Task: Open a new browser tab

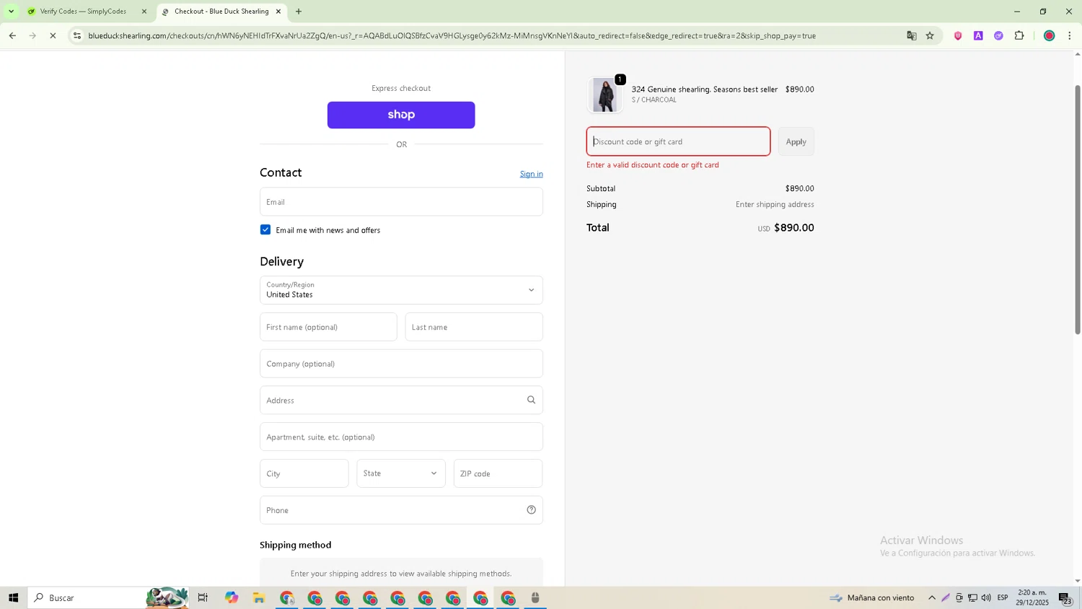Action: point(299,12)
